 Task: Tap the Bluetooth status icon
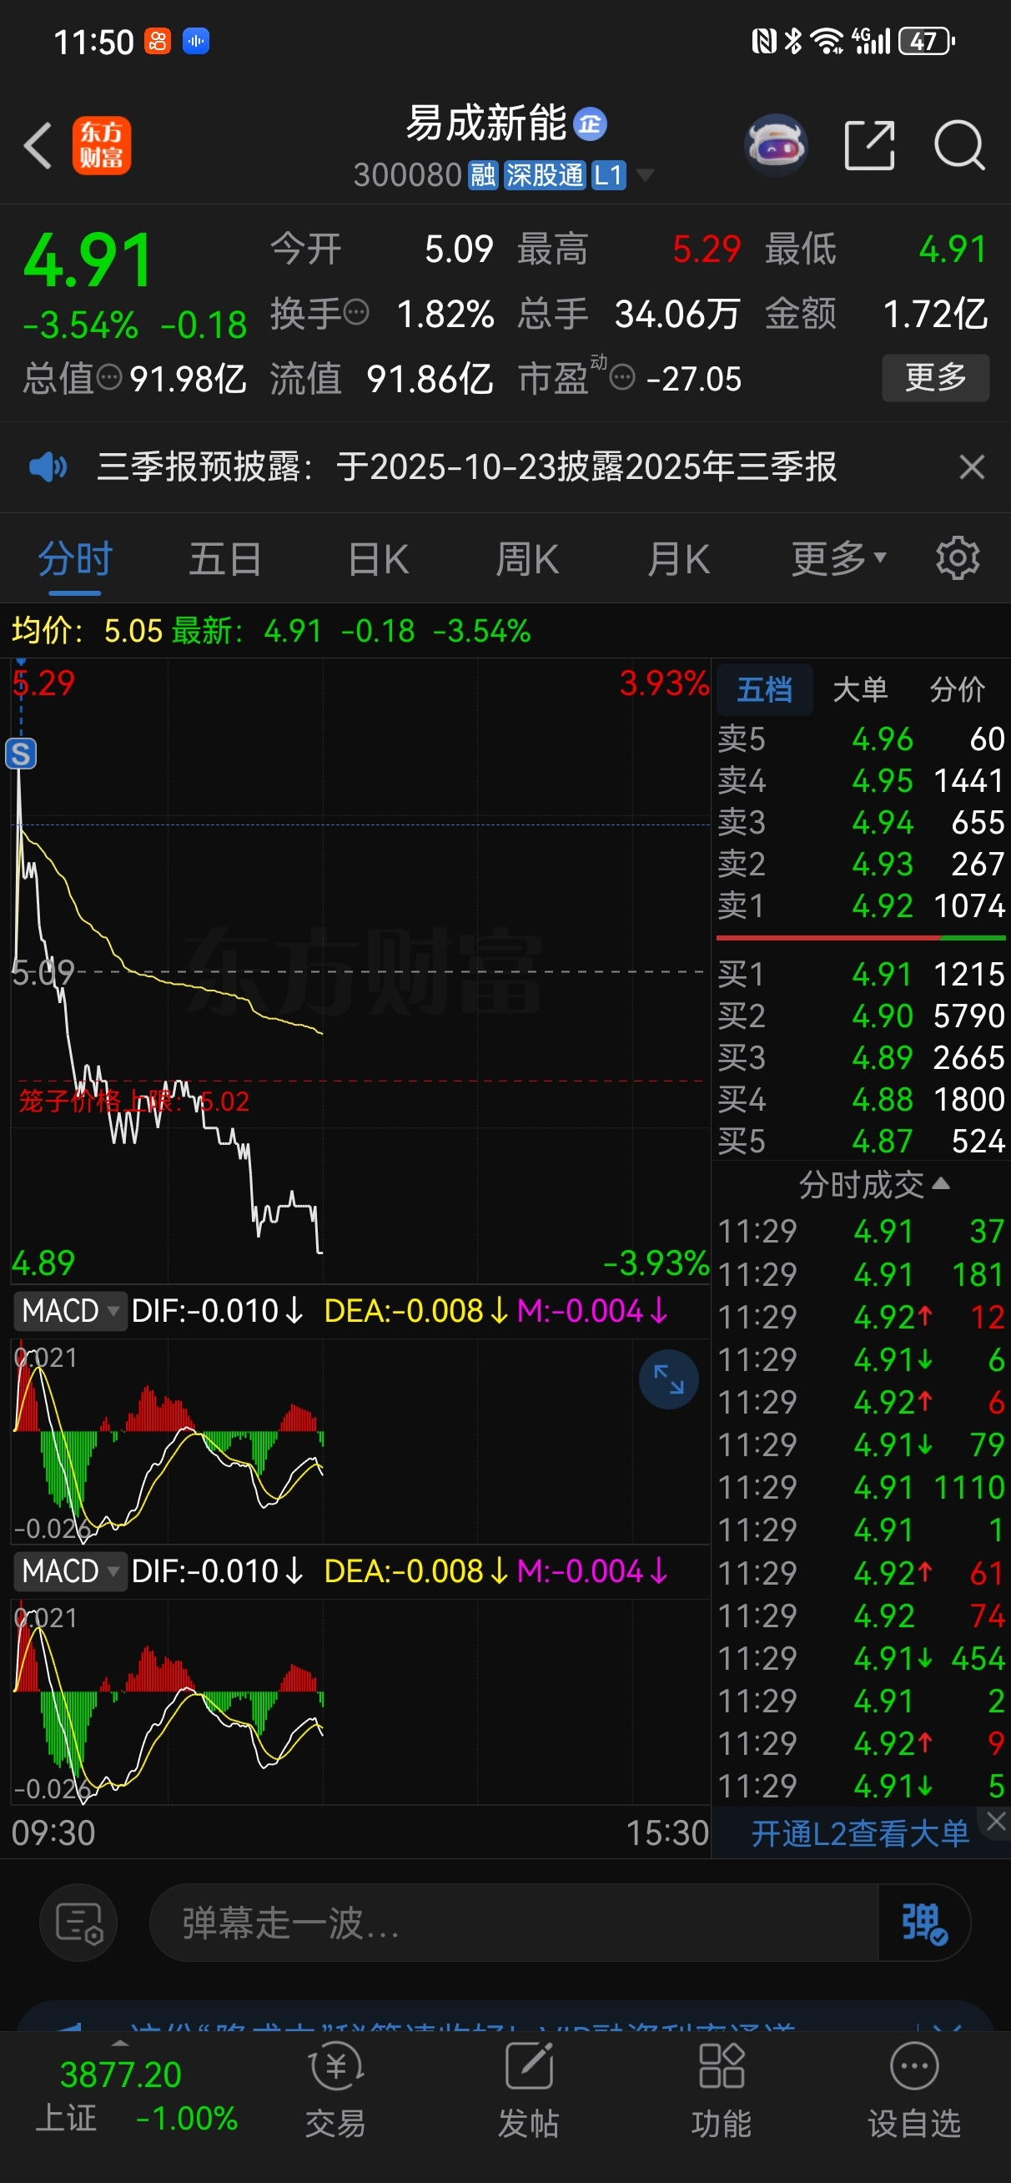(x=794, y=41)
